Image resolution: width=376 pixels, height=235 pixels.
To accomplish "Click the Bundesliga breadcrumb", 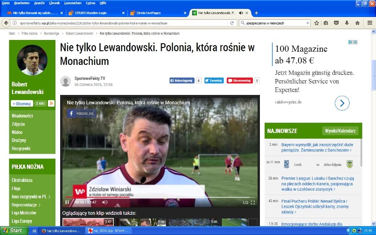I will click(x=51, y=33).
